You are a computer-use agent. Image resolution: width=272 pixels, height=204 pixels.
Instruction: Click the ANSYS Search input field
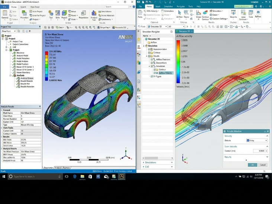[117, 7]
